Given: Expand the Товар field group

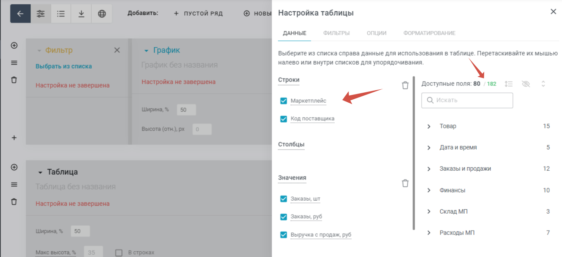Looking at the screenshot, I should click(429, 126).
